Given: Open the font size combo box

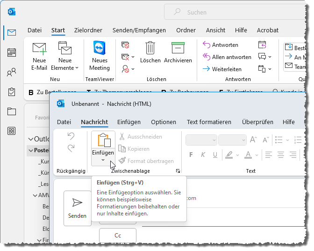Looking at the screenshot, I should [x=232, y=140].
